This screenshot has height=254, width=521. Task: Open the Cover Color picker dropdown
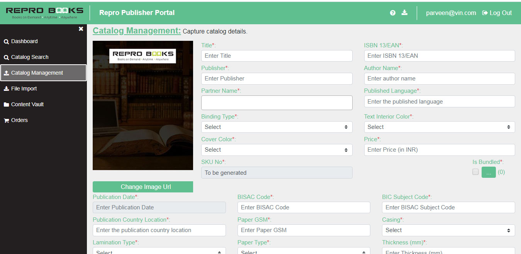(277, 150)
